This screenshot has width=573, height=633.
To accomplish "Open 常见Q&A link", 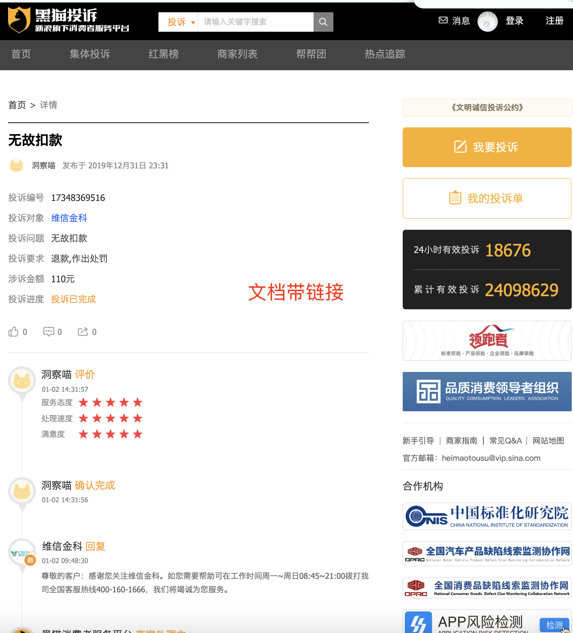I will tap(505, 441).
